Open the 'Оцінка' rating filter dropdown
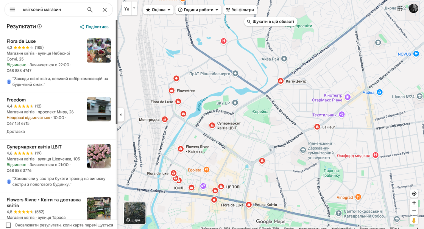This screenshot has width=424, height=229. [158, 10]
